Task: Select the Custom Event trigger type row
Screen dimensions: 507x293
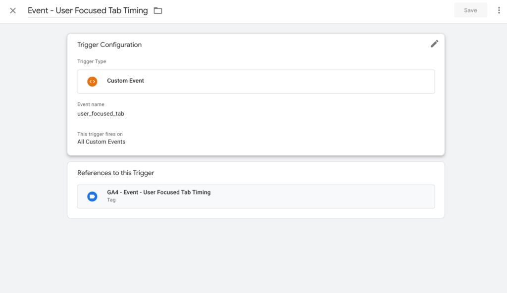Action: [255, 81]
